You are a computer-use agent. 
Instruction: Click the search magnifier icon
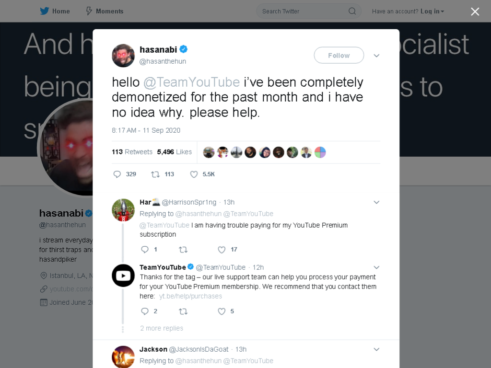click(352, 11)
